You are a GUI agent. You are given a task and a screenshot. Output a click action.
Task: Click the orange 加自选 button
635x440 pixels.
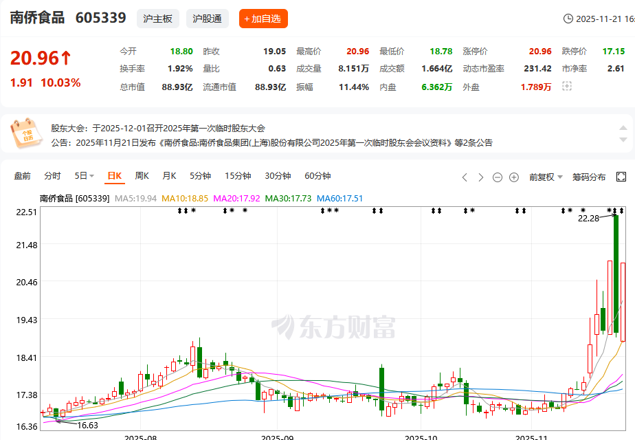click(x=263, y=19)
